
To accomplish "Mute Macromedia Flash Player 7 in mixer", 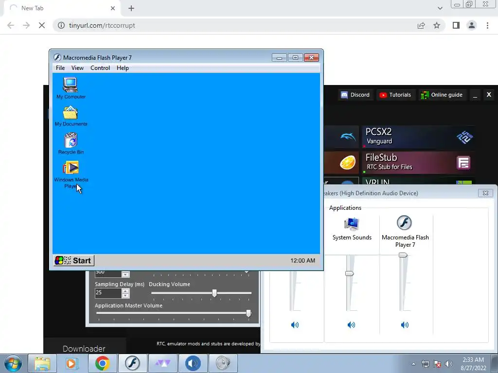I will pyautogui.click(x=405, y=325).
